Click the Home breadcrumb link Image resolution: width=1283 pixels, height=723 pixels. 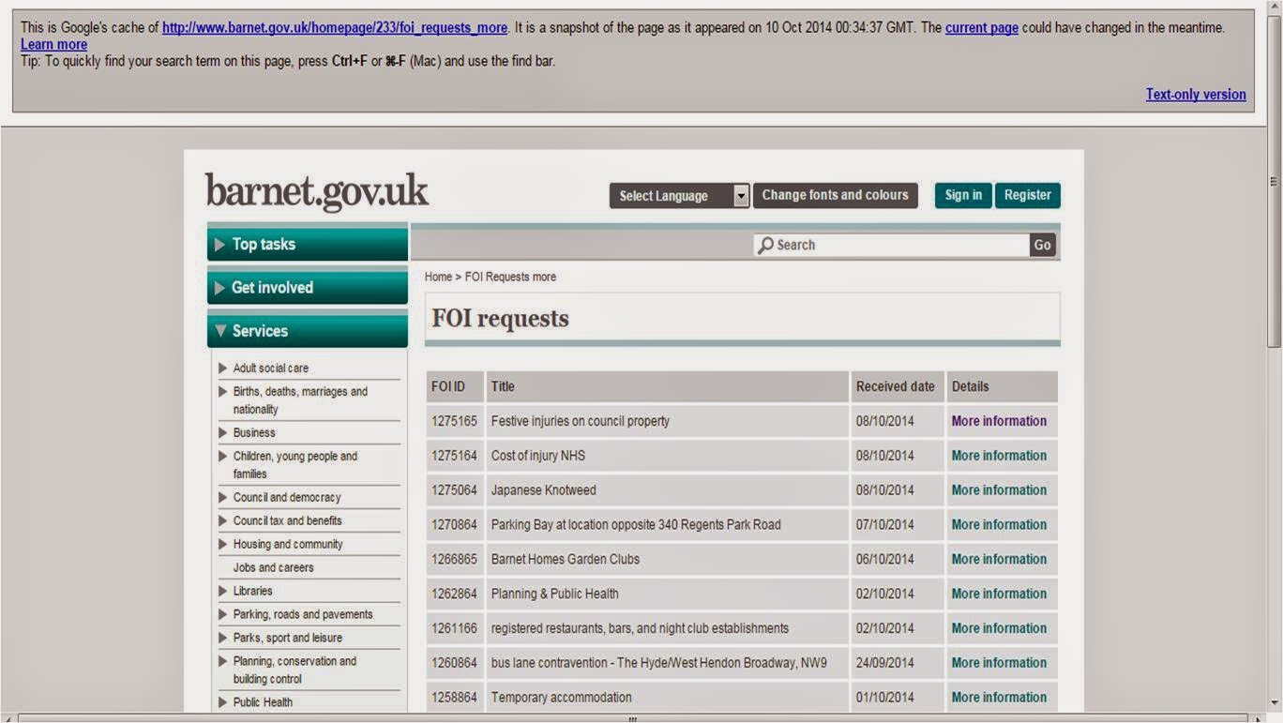tap(438, 277)
